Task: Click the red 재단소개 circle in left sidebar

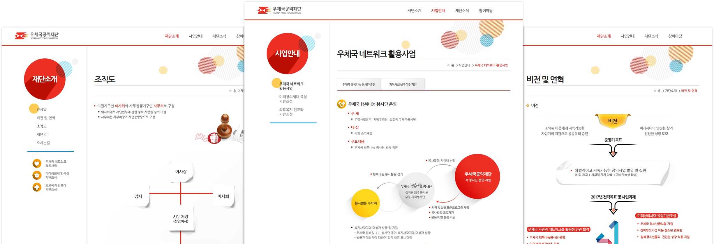Action: point(45,79)
